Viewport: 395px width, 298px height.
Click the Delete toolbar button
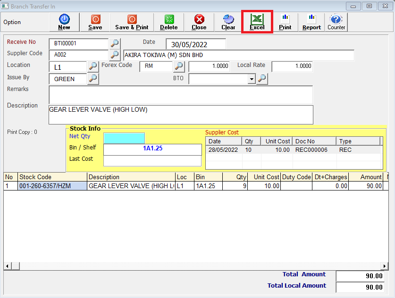169,22
